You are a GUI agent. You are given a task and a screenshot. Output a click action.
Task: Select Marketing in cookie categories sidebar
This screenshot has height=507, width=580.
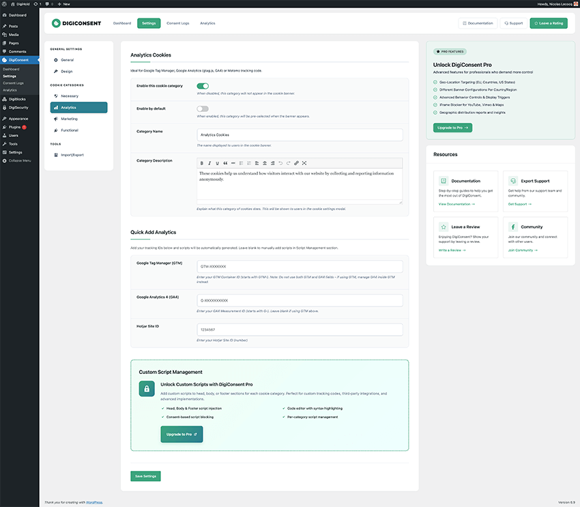pos(69,119)
